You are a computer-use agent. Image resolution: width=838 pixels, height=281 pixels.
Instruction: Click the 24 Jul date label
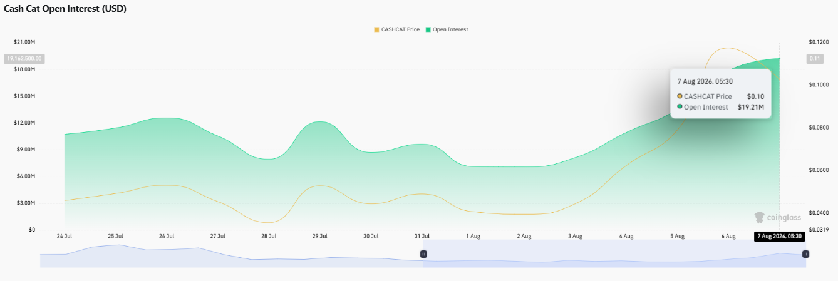[x=65, y=237]
